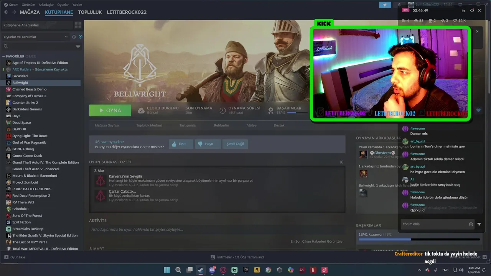
Task: Collapse the FAVORİLER category
Action: [x=4, y=56]
